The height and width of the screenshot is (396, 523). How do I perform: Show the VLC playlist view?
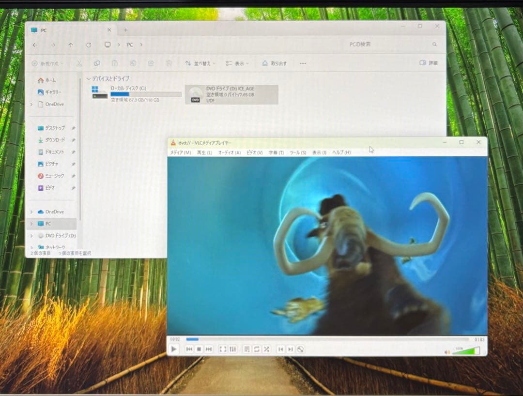pyautogui.click(x=246, y=349)
